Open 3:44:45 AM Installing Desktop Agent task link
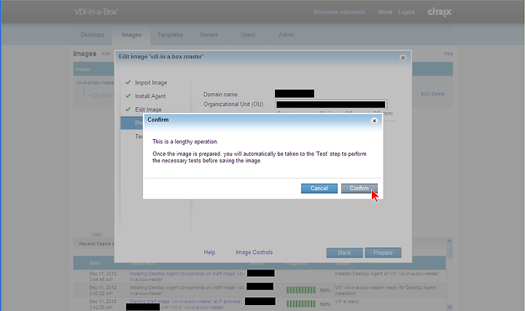The width and height of the screenshot is (525, 311). coord(187,277)
